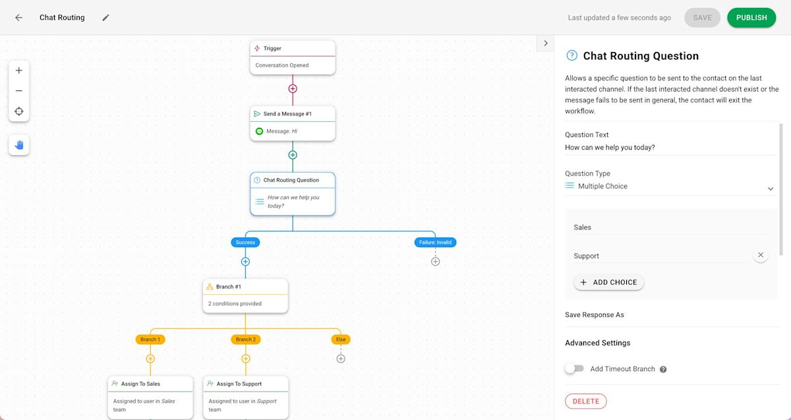Click the question mark icon on Chat Routing node
The height and width of the screenshot is (420, 791).
click(x=257, y=180)
